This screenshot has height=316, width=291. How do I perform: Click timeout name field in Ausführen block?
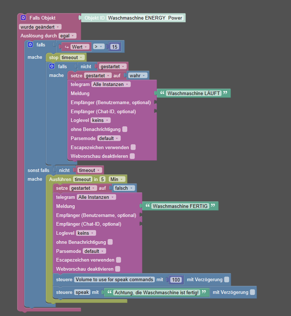pyautogui.click(x=83, y=179)
